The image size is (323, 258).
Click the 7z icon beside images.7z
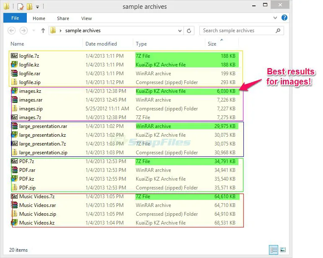click(x=14, y=117)
